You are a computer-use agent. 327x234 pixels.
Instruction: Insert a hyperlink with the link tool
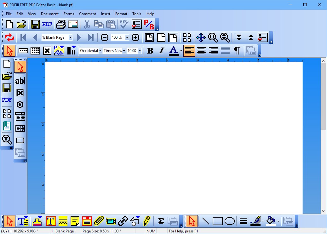pos(123,221)
